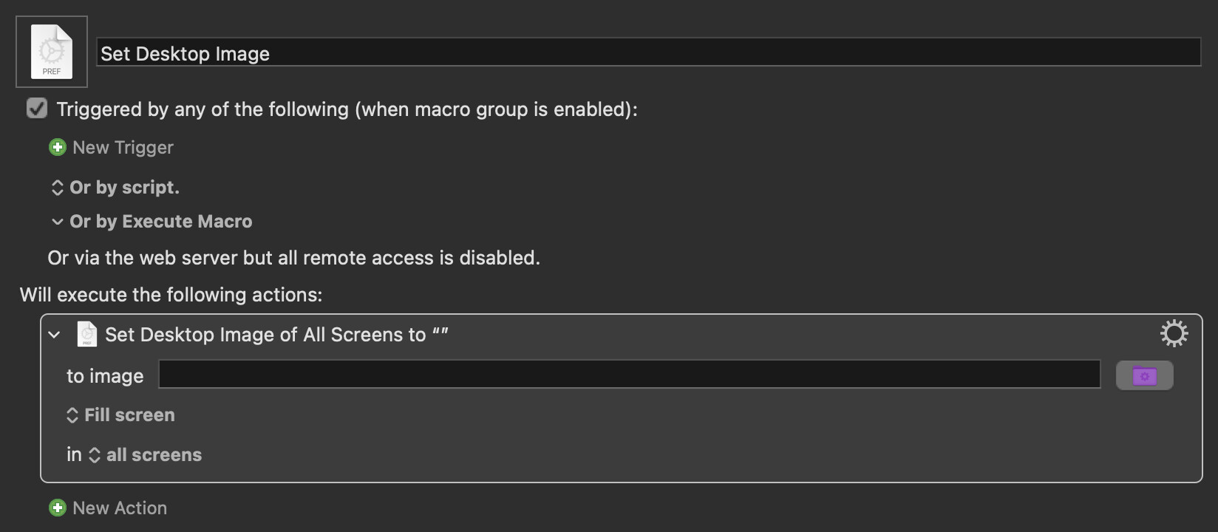Collapse the Set Desktop Image action chevron
The height and width of the screenshot is (532, 1218).
[54, 335]
